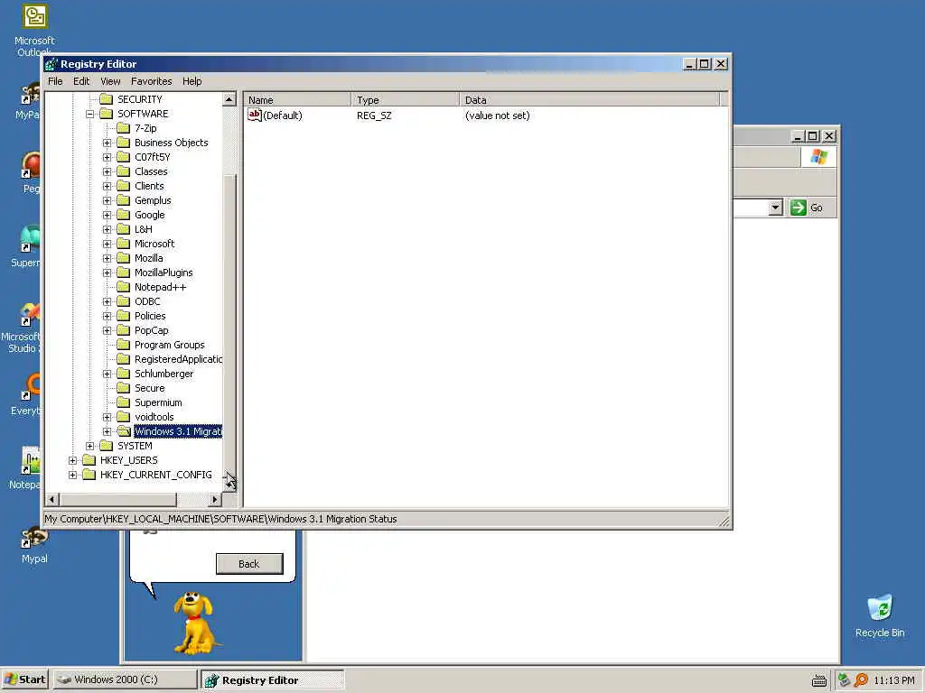925x693 pixels.
Task: Click the clock showing 11:13 PM
Action: point(893,680)
